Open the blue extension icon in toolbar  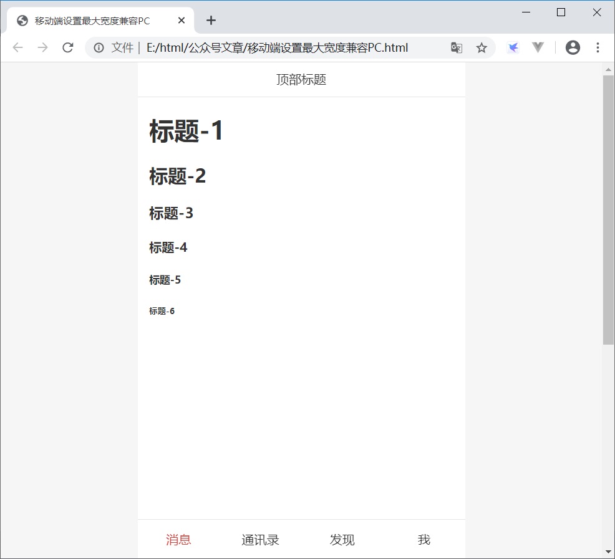(513, 47)
